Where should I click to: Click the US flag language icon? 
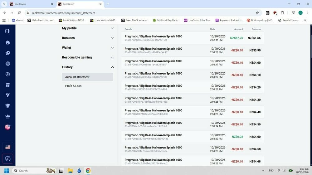(x=8, y=147)
